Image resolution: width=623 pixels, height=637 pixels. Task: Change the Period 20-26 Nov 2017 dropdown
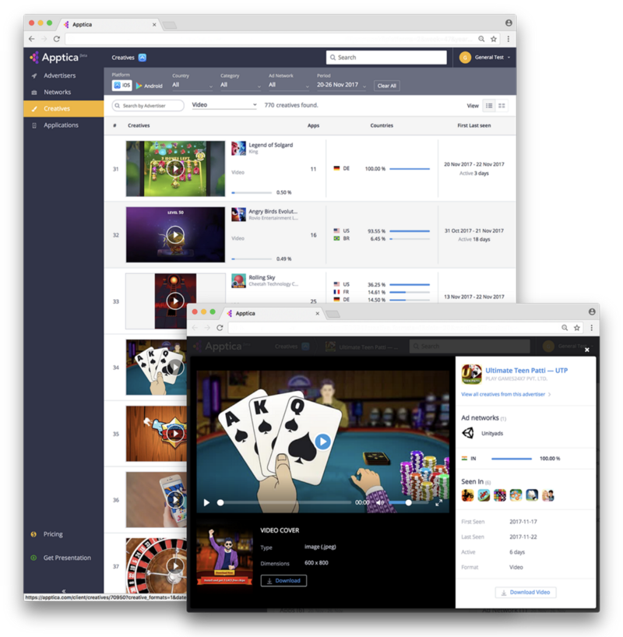pyautogui.click(x=341, y=85)
